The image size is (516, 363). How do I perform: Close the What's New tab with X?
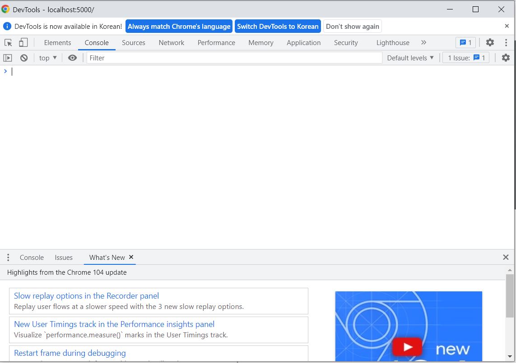[x=131, y=257]
